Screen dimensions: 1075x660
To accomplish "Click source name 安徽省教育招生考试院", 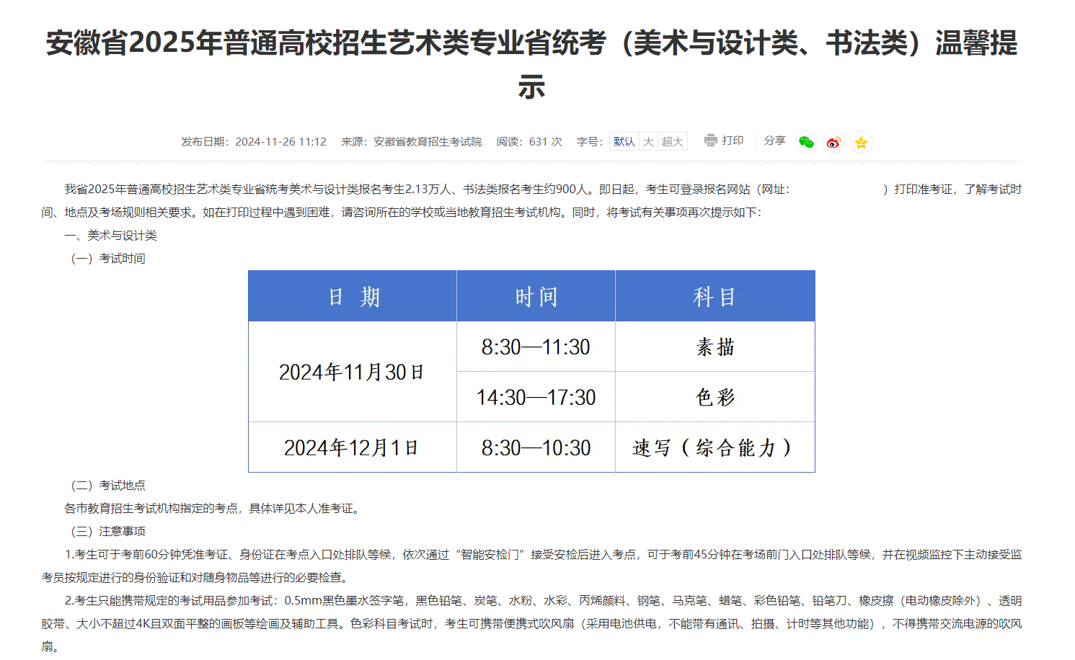I will pyautogui.click(x=427, y=142).
